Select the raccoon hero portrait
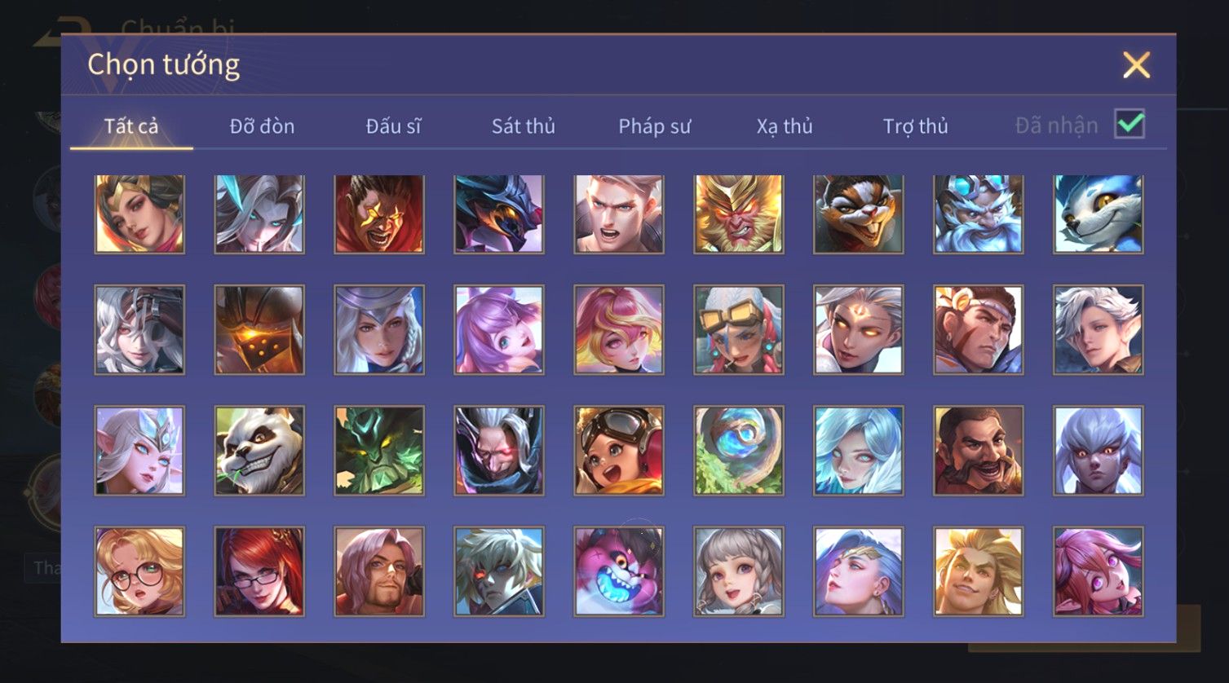This screenshot has width=1229, height=683. 858,214
